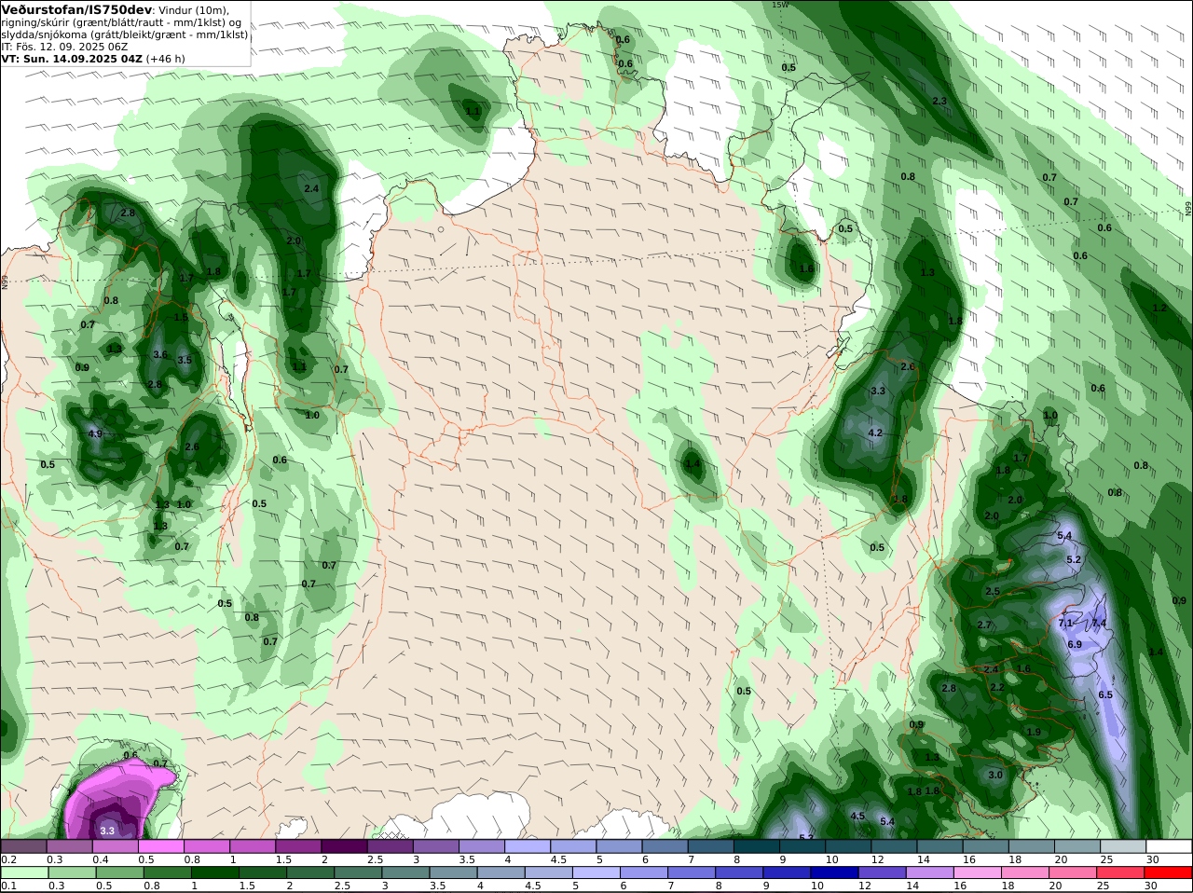1193x893 pixels.
Task: Click the light blue swatch above lower legend '5'
Action: pyautogui.click(x=596, y=872)
